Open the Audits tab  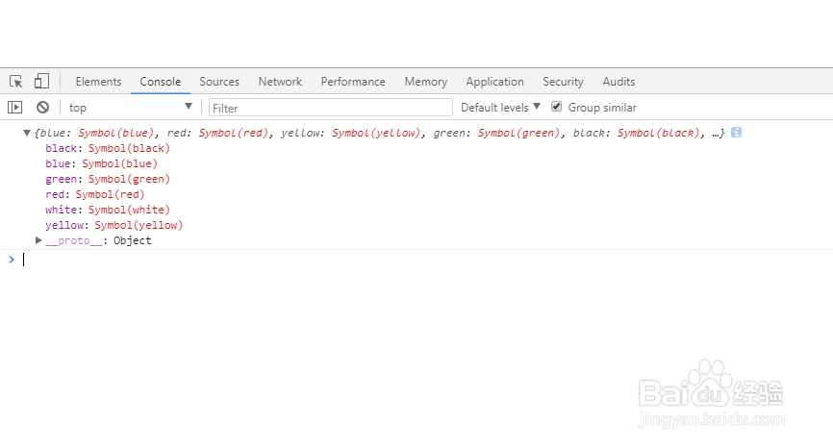(x=618, y=81)
